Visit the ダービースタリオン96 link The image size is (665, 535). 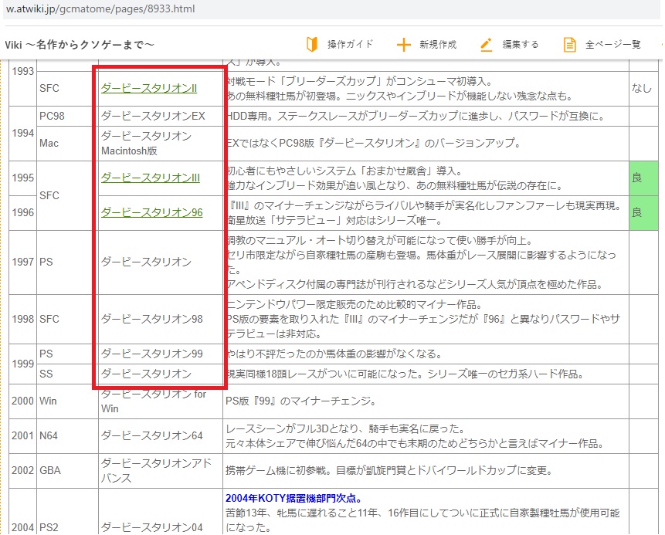coord(152,212)
